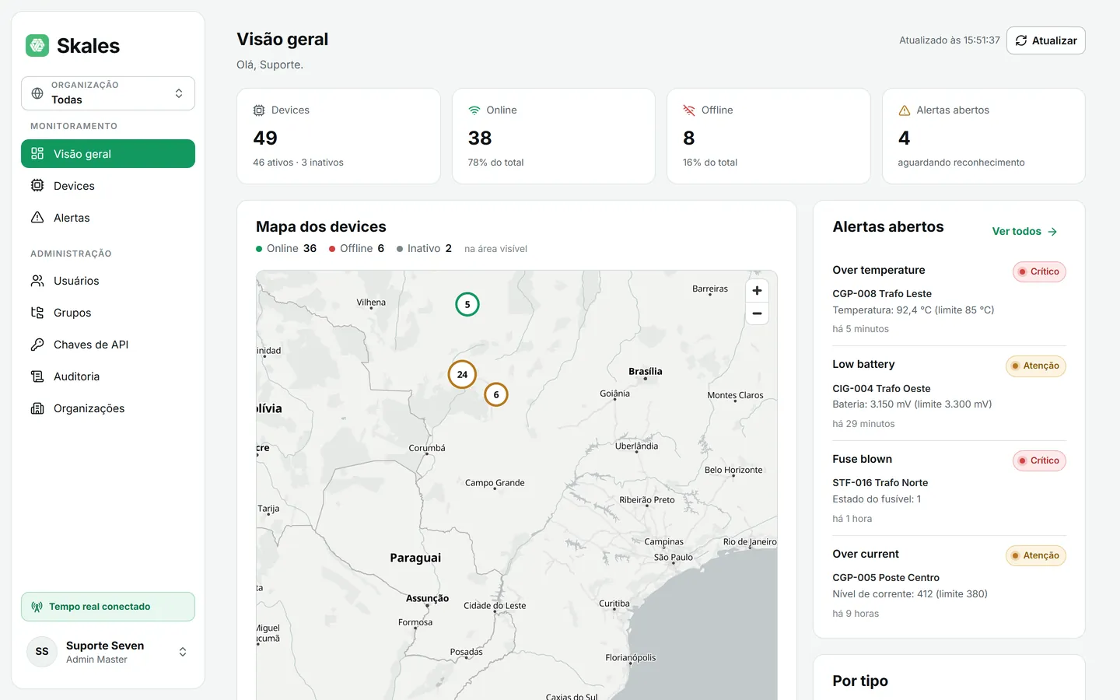Open the Visão geral dashboard icon

(x=37, y=154)
